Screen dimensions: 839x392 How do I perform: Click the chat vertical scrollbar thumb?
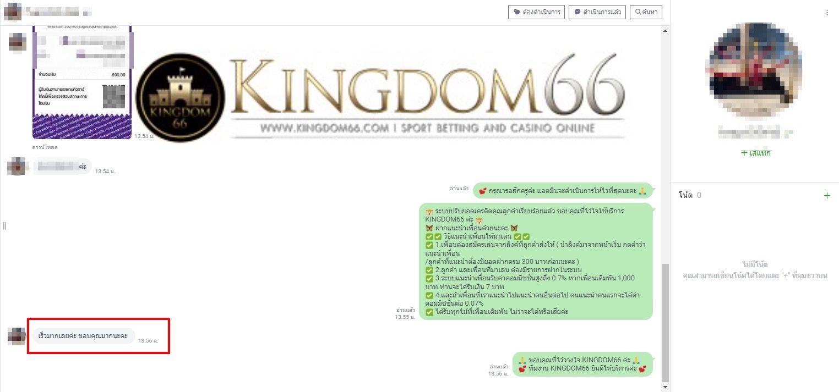pos(665,323)
